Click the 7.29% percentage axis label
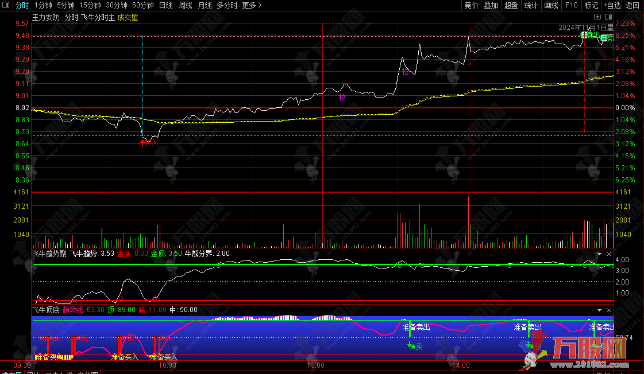Viewport: 644px width, 374px height. coord(625,24)
